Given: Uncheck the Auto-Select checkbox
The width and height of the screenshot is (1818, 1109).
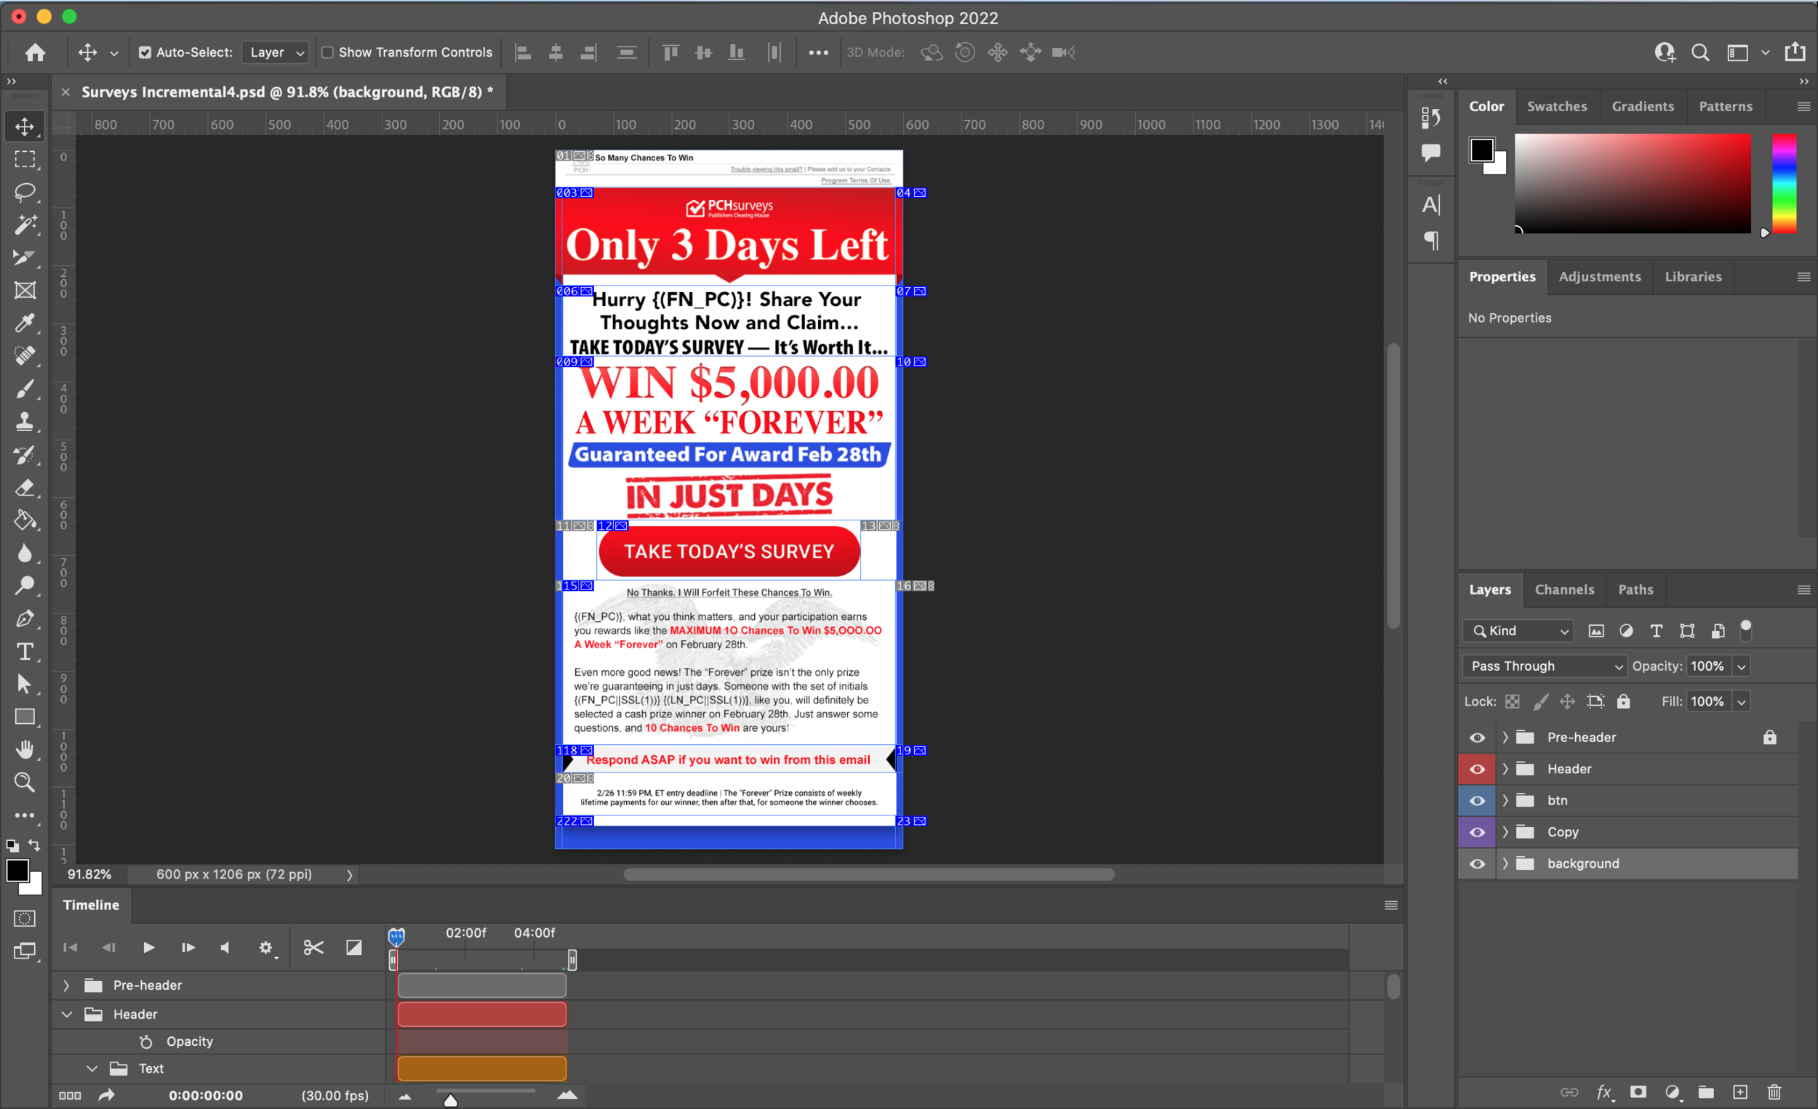Looking at the screenshot, I should tap(145, 52).
